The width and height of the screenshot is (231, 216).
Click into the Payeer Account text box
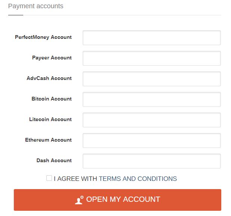pyautogui.click(x=152, y=58)
